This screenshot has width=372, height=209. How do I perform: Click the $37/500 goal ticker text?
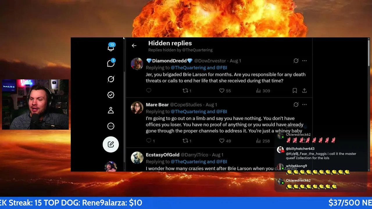point(350,203)
